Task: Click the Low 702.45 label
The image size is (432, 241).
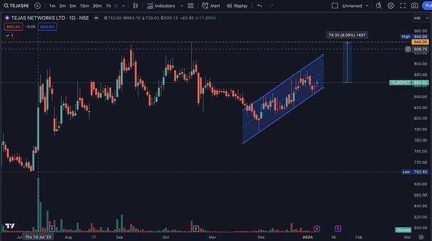Action: coord(415,172)
